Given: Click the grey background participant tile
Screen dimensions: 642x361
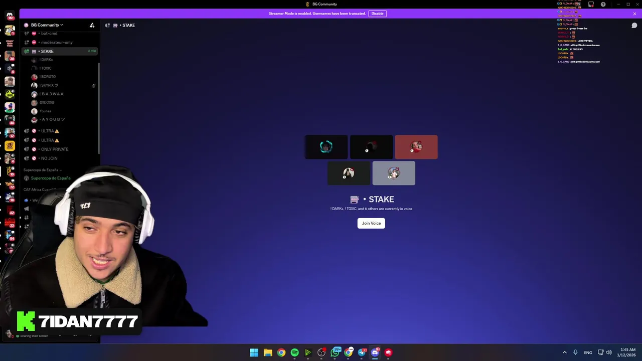Looking at the screenshot, I should click(394, 173).
